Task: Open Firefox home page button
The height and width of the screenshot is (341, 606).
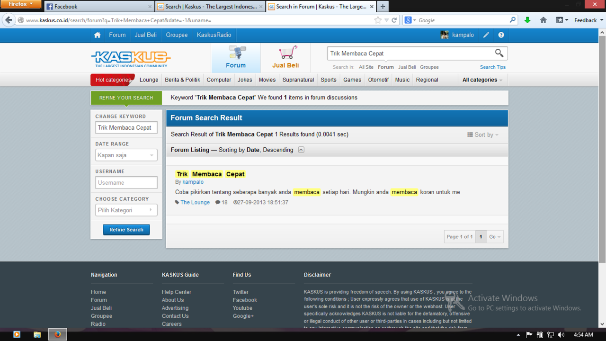Action: pyautogui.click(x=544, y=20)
